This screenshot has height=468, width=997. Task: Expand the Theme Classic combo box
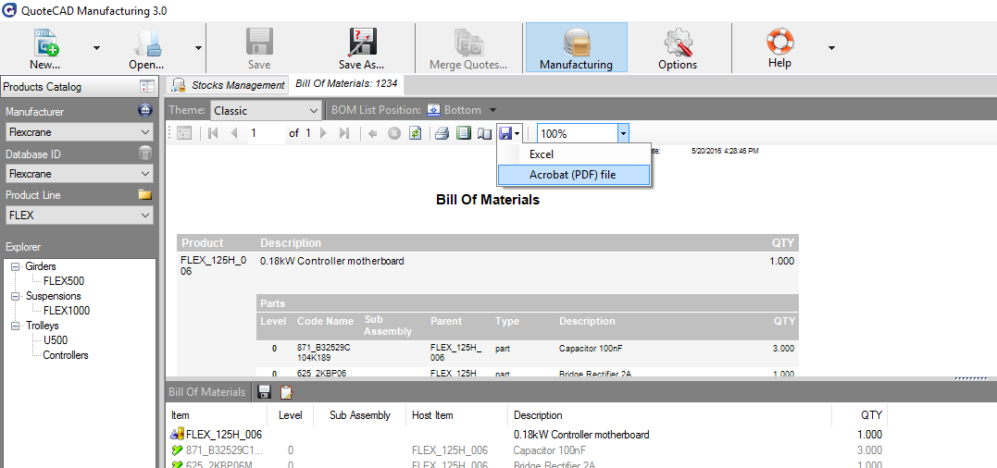click(265, 110)
